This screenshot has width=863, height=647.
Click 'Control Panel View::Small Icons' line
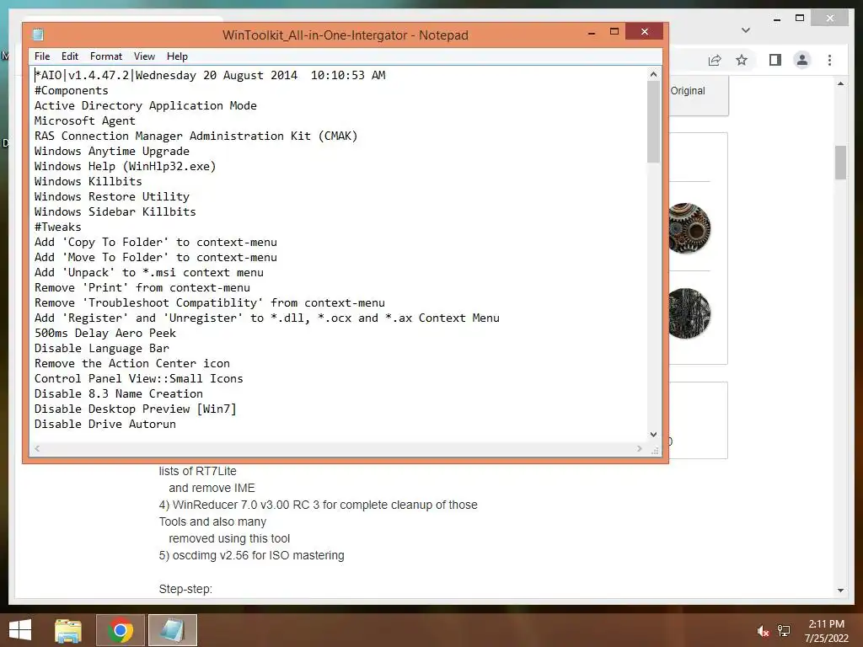139,378
